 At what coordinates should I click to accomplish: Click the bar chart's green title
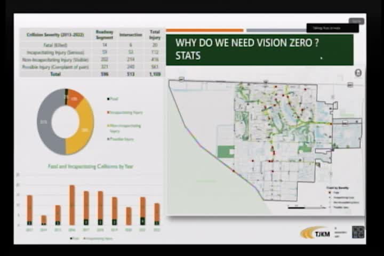[x=90, y=166]
